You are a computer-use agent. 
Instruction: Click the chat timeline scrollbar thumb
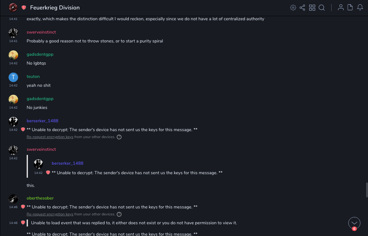pos(367,190)
